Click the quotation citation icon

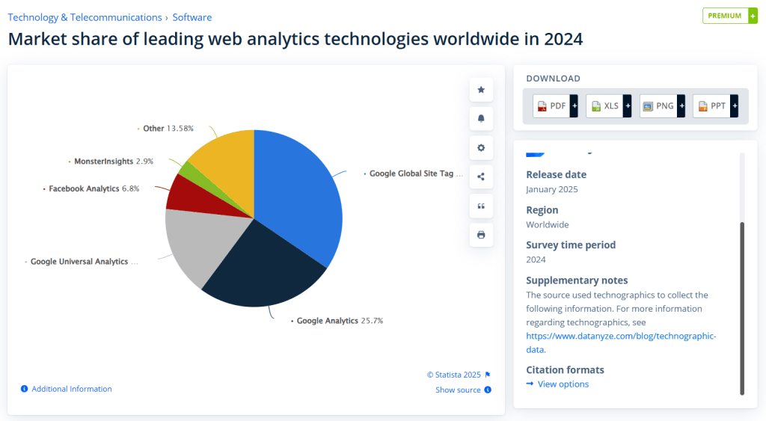point(481,206)
